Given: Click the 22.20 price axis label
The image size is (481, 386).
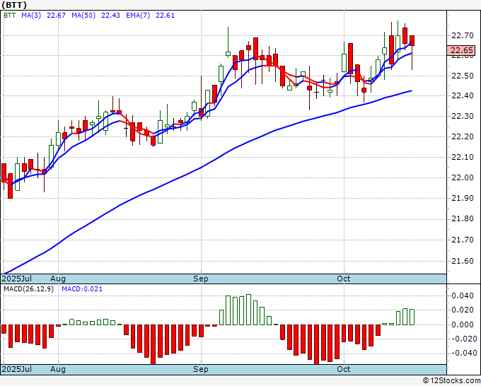Looking at the screenshot, I should [463, 136].
